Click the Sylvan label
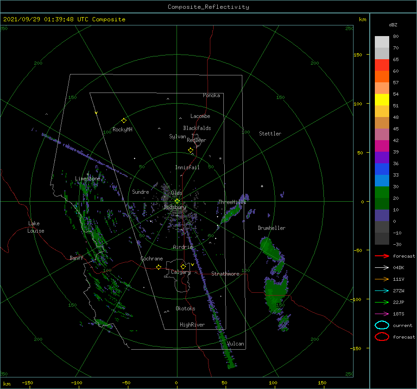The image size is (417, 389). tap(177, 136)
